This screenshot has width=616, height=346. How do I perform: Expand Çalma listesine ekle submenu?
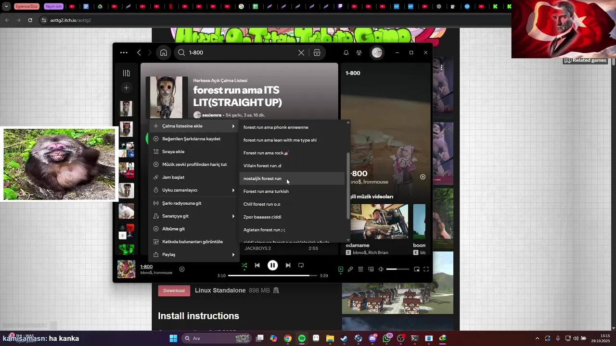[195, 126]
